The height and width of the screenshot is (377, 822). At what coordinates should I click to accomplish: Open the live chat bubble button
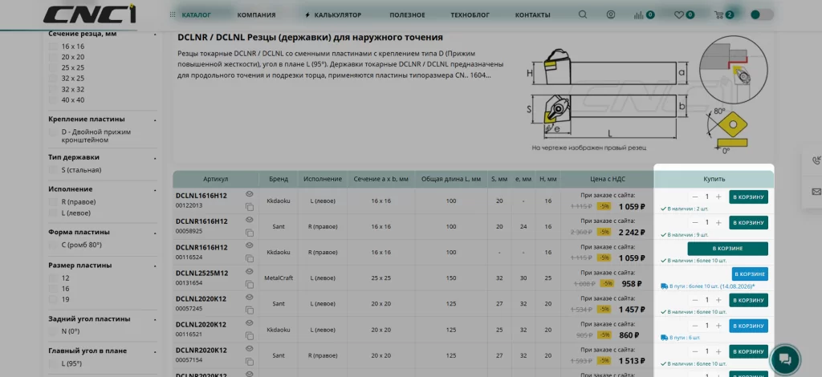[785, 359]
